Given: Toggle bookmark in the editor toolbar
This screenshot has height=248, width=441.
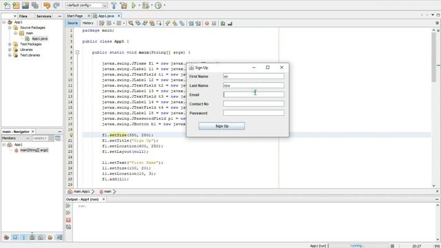Looking at the screenshot, I should [x=182, y=23].
